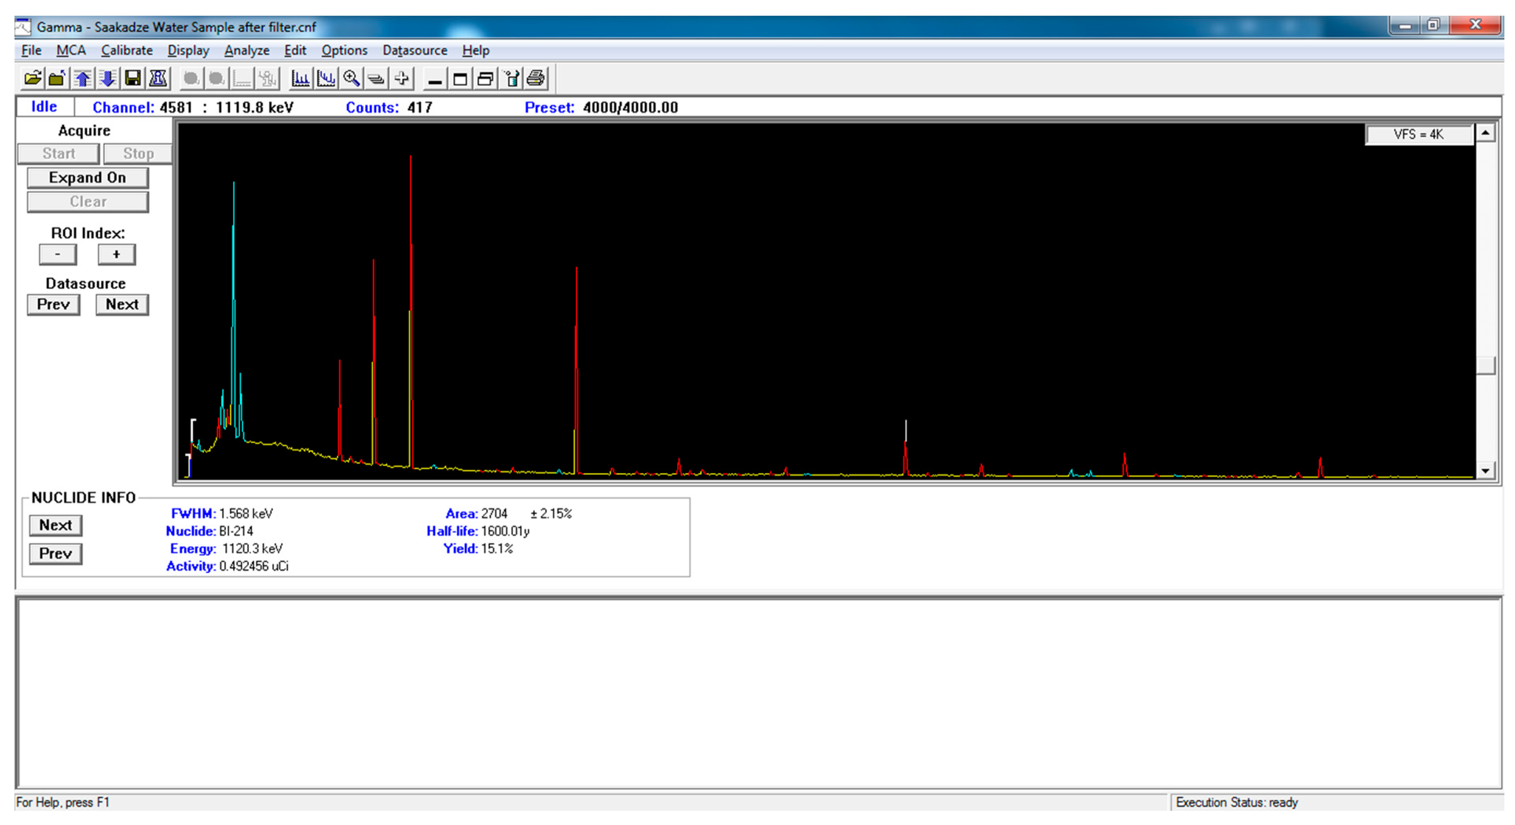The image size is (1515, 825).
Task: Open the Calibrate menu
Action: [x=127, y=51]
